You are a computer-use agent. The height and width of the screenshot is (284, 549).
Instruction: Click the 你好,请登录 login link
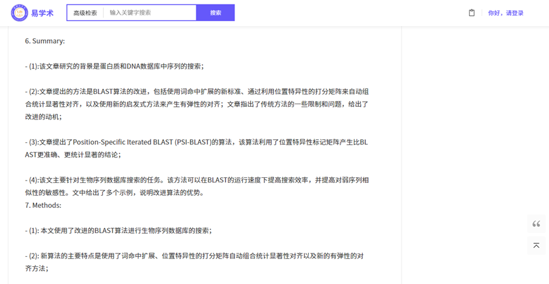click(x=506, y=13)
